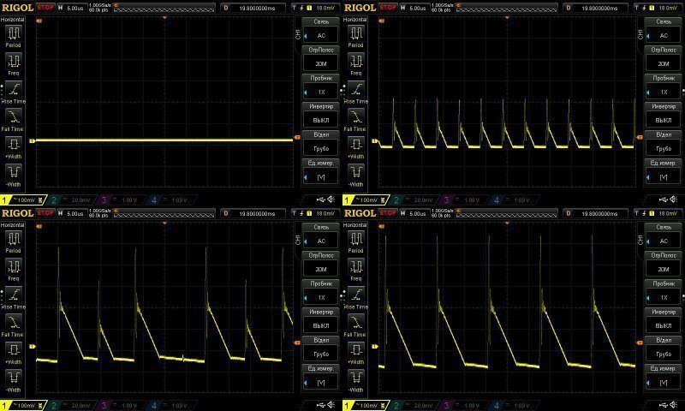Screen dimensions: 685x411
Task: Open Пробник 1X probe selector, bottom-right capture
Action: [x=664, y=293]
